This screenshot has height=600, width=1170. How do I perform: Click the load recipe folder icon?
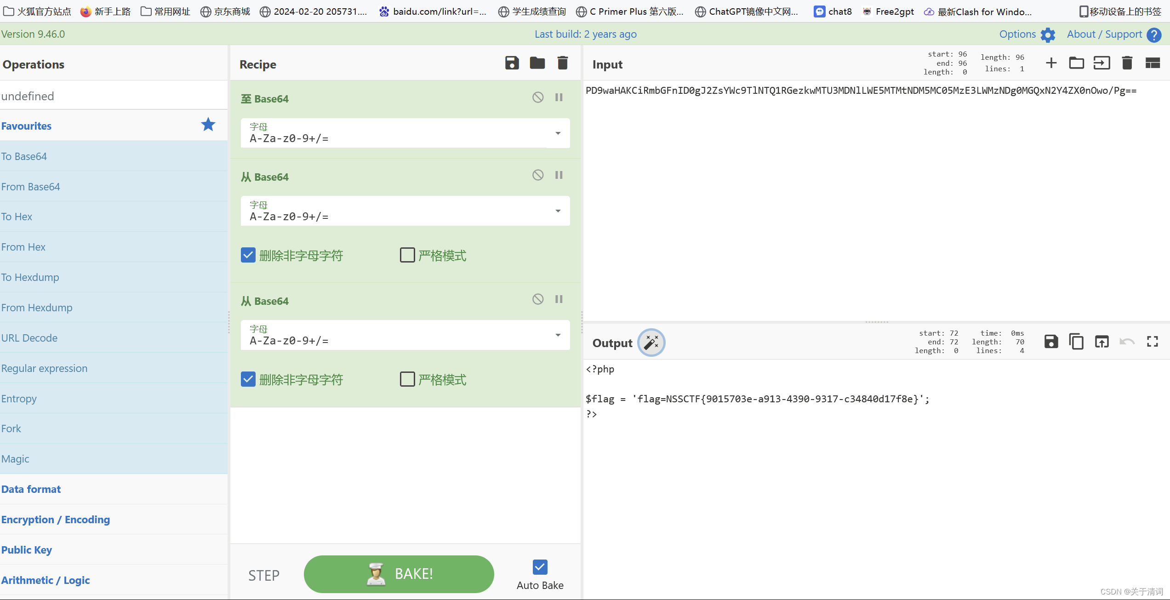click(537, 63)
